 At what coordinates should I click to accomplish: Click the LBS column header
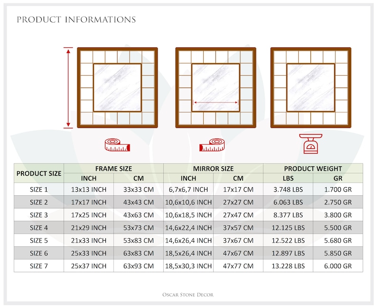tap(288, 178)
